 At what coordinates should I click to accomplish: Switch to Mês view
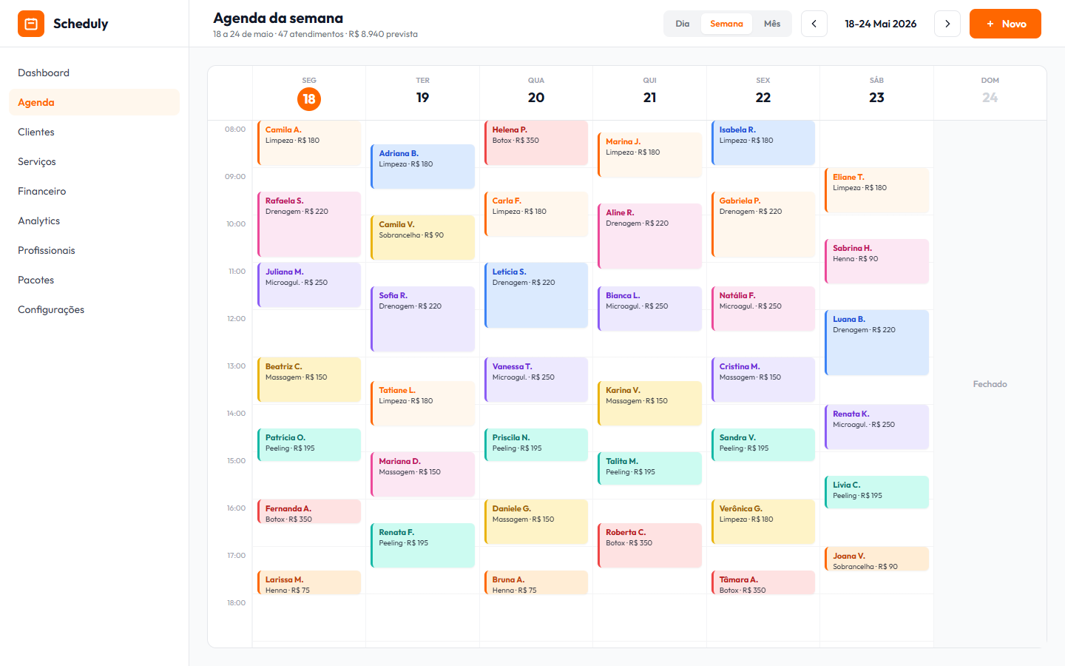point(772,24)
